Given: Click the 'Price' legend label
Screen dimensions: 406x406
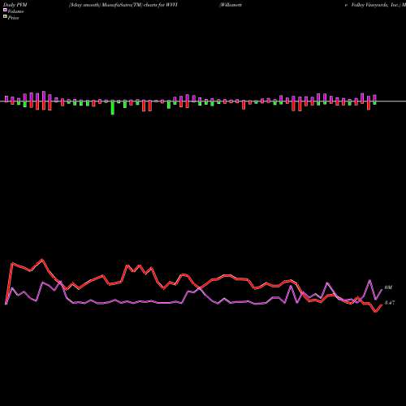Looking at the screenshot, I should point(13,18).
